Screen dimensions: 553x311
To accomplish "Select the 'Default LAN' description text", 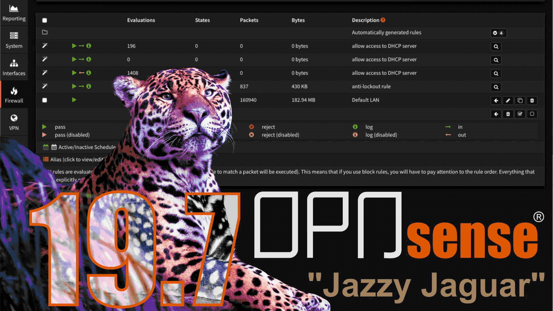I will (x=365, y=100).
